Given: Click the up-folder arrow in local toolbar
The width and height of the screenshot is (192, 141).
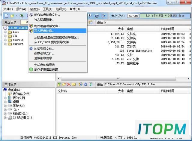Looking at the screenshot, I should (x=59, y=84).
